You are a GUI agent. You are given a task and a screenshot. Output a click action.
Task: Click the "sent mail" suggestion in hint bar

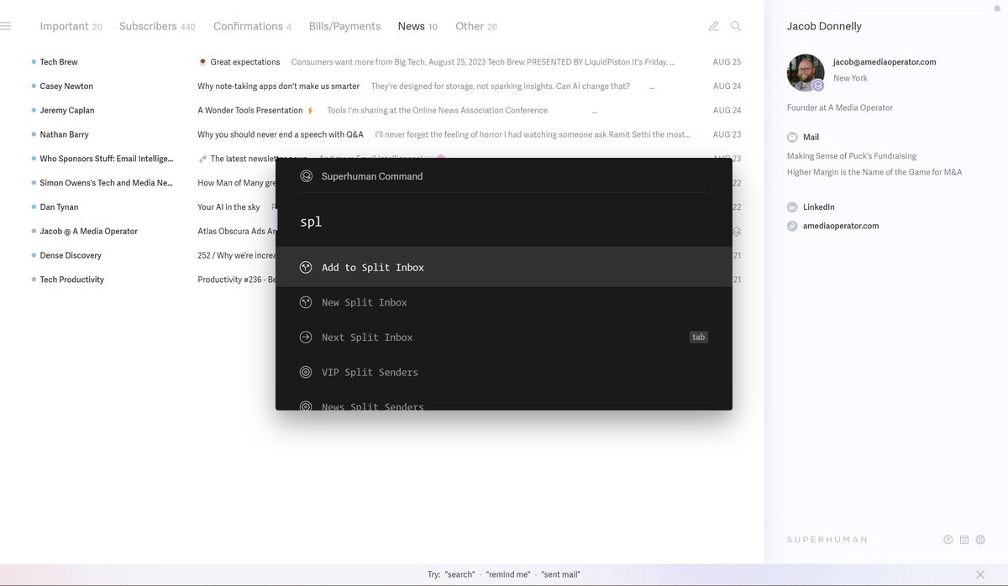[x=560, y=574]
